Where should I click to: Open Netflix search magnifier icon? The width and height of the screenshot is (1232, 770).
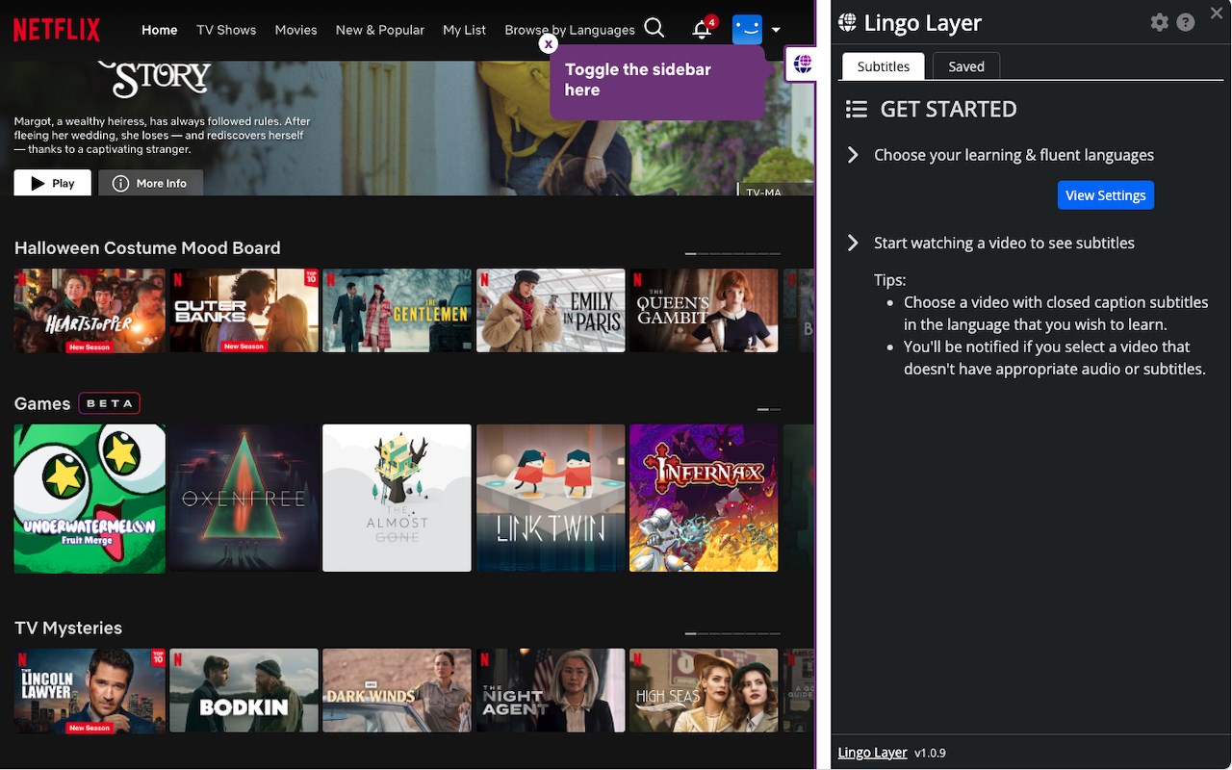654,29
